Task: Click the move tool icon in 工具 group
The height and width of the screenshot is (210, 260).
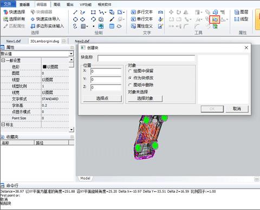Action: 171,12
